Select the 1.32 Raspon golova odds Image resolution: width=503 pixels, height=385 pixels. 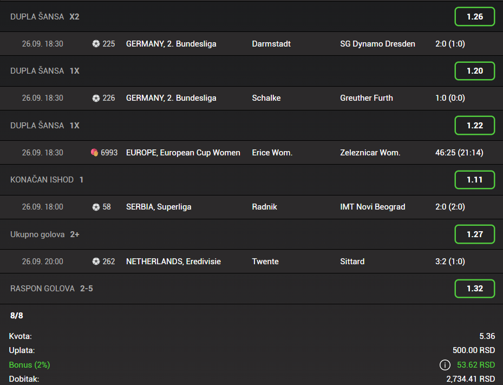(475, 289)
